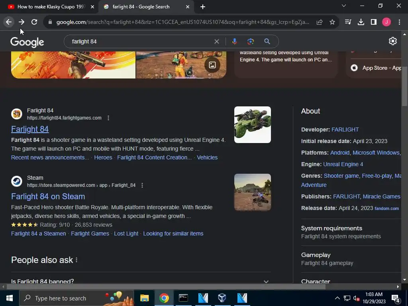408x306 pixels.
Task: Open Looking for similar items link
Action: [x=173, y=233]
